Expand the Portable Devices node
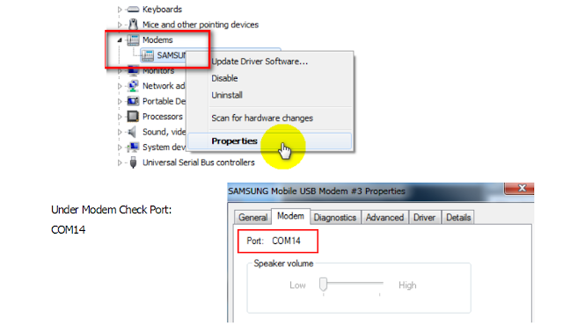This screenshot has width=563, height=332. (x=120, y=102)
